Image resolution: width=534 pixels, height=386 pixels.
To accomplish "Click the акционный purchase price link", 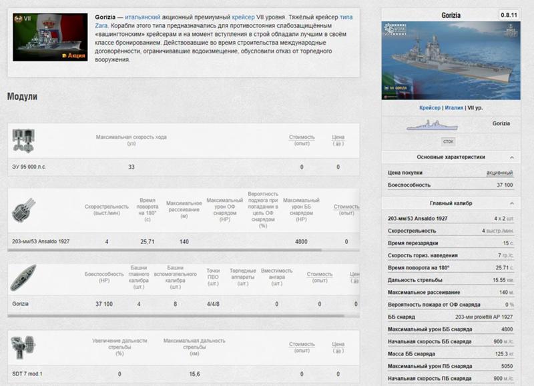I will tap(499, 173).
